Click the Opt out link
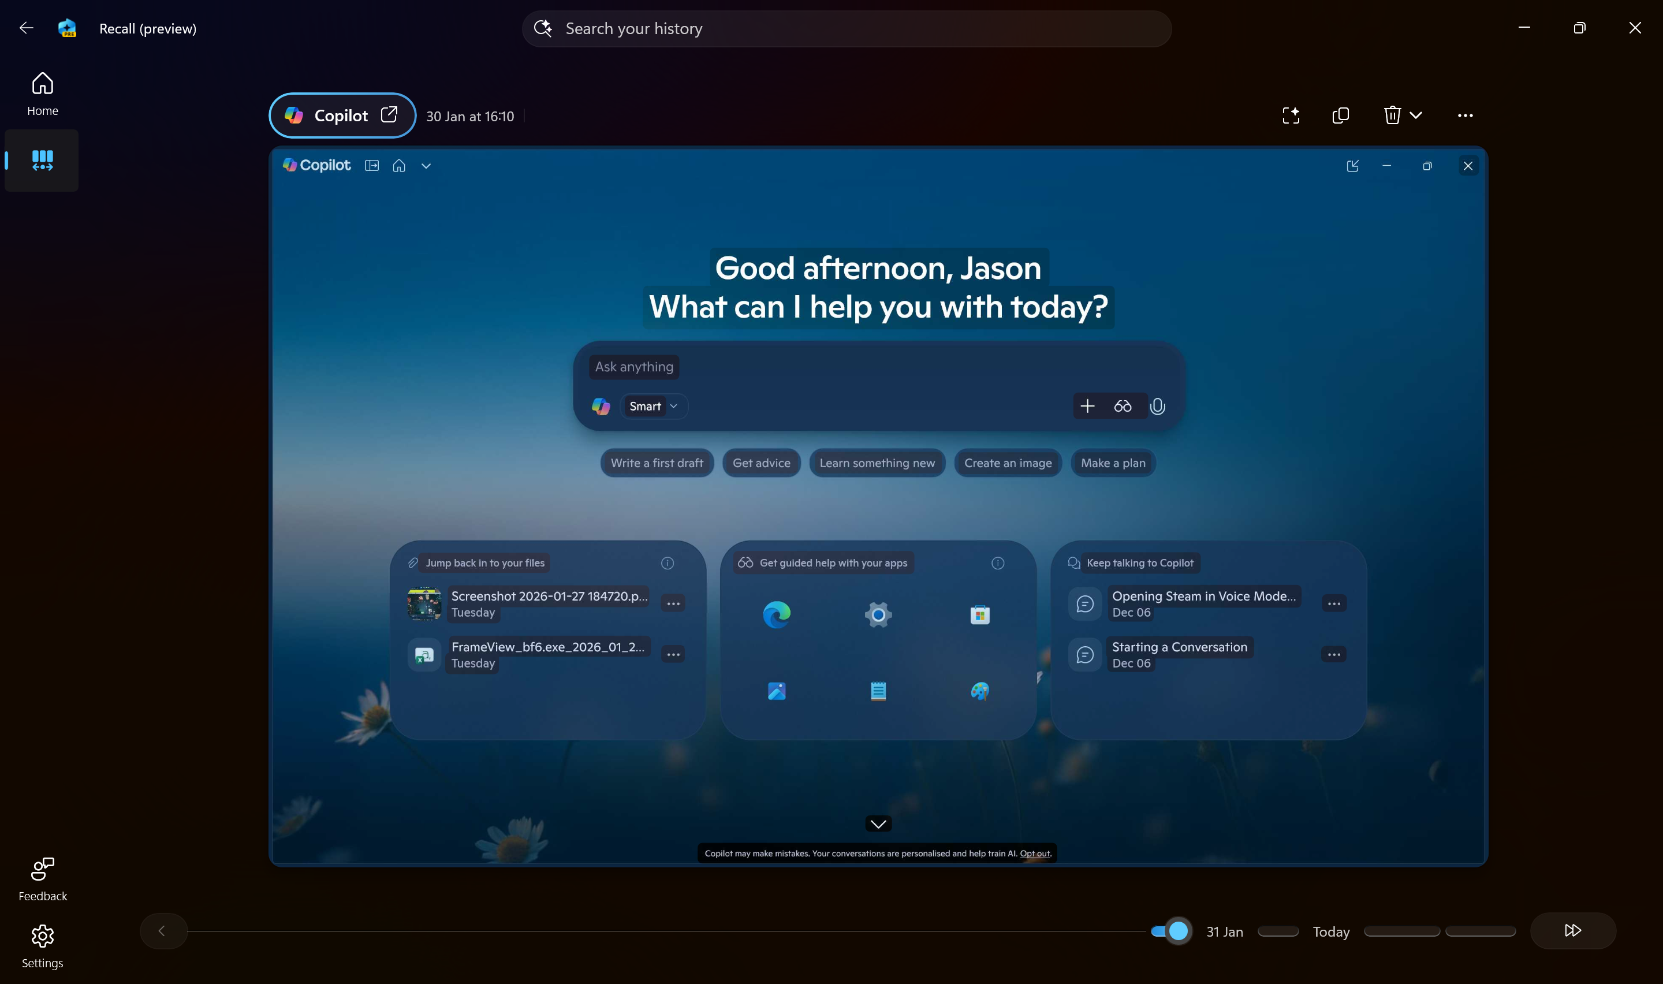1663x984 pixels. (1035, 853)
